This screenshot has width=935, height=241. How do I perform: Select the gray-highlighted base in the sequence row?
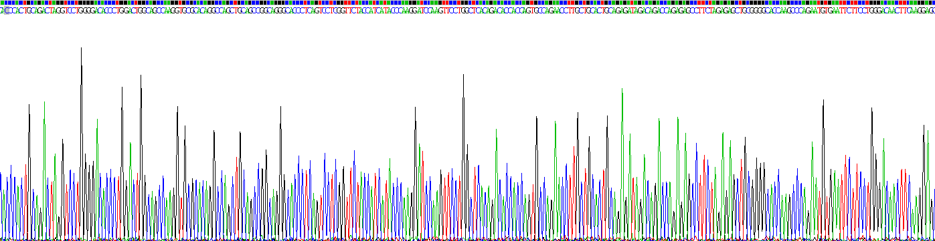tap(7, 11)
